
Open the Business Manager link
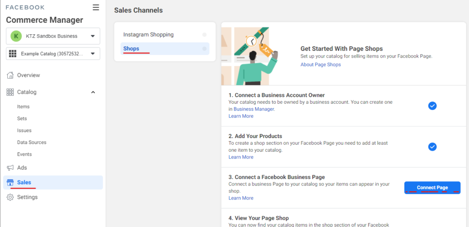pos(254,109)
